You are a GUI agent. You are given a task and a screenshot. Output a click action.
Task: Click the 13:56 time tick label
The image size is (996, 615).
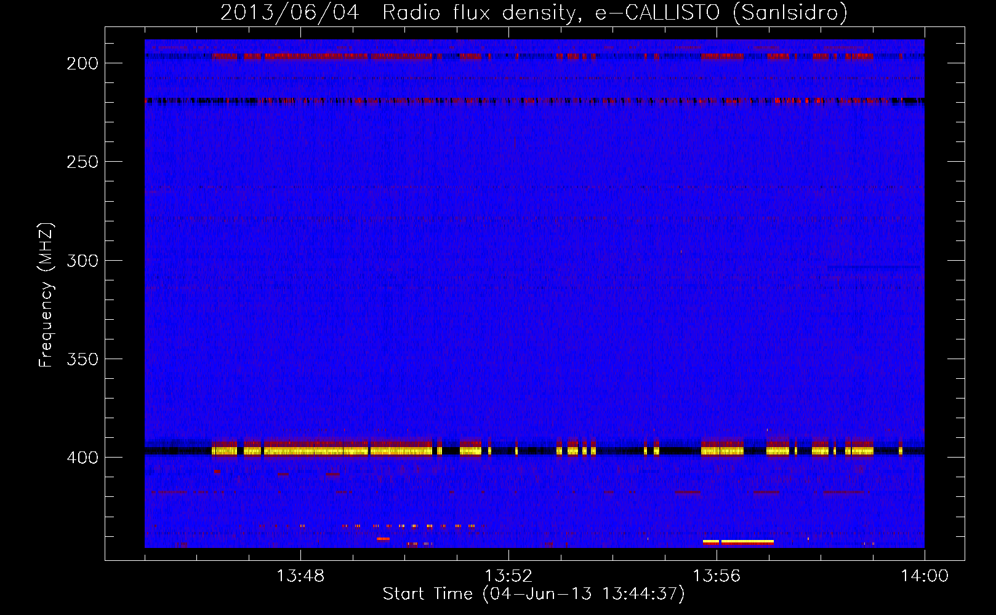(x=717, y=576)
